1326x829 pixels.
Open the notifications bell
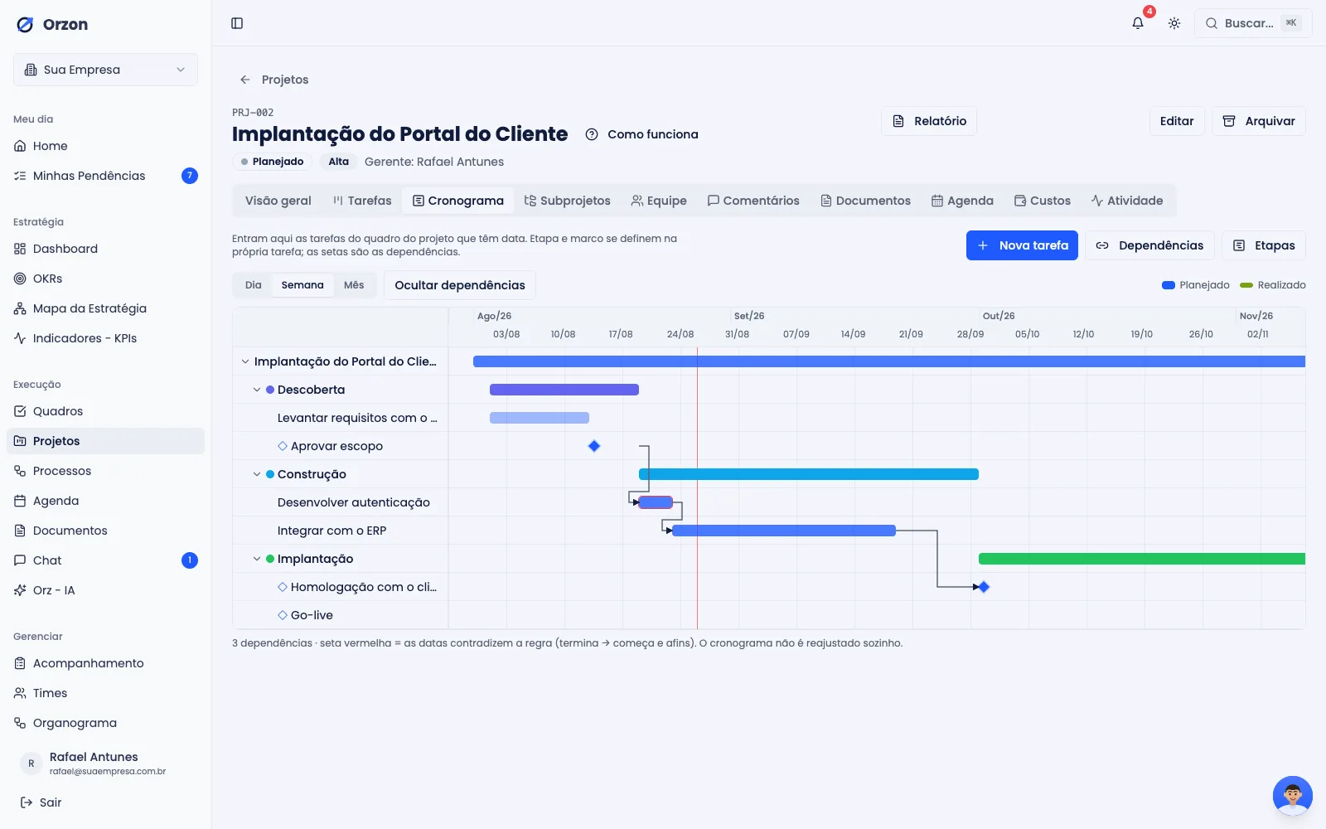tap(1138, 23)
